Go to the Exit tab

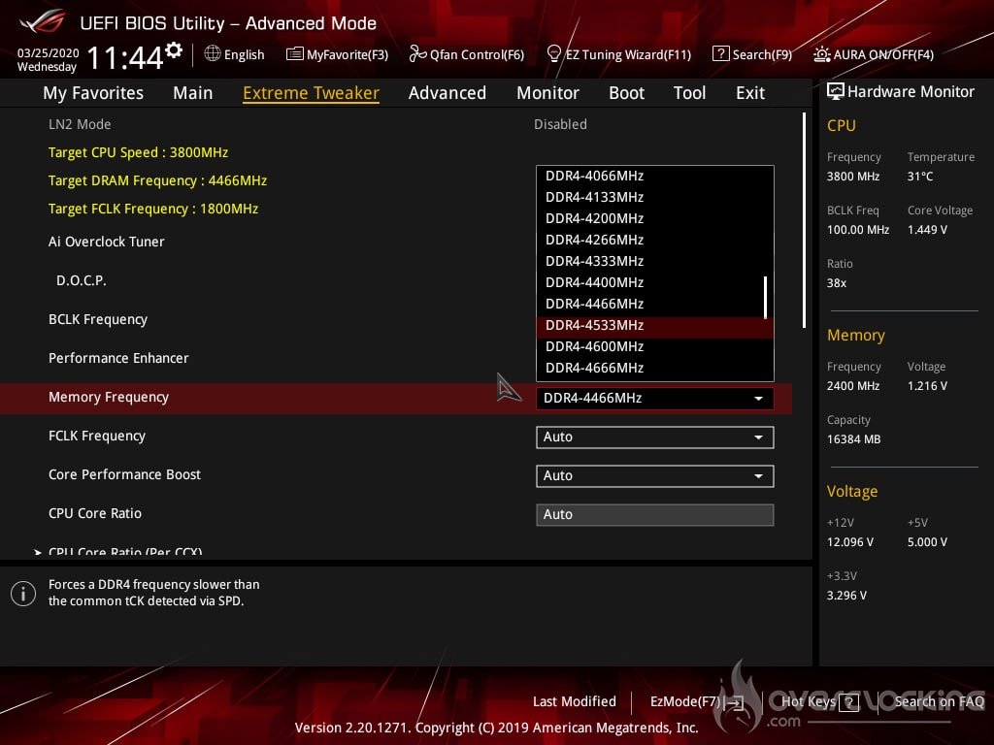point(750,93)
